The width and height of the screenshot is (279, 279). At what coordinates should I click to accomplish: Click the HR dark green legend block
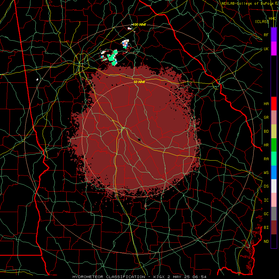click(x=274, y=145)
